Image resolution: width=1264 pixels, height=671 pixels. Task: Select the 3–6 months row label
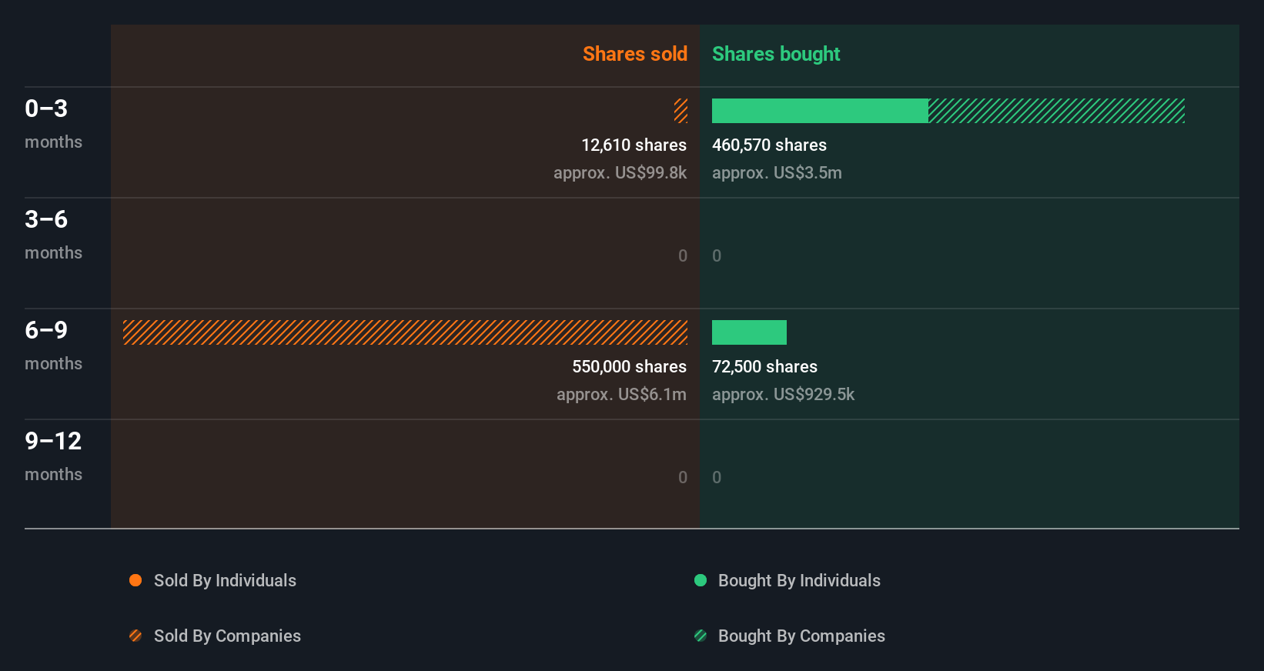click(x=52, y=234)
